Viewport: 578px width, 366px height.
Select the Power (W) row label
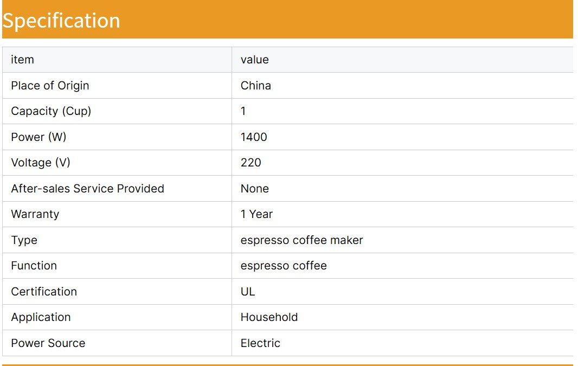[38, 137]
